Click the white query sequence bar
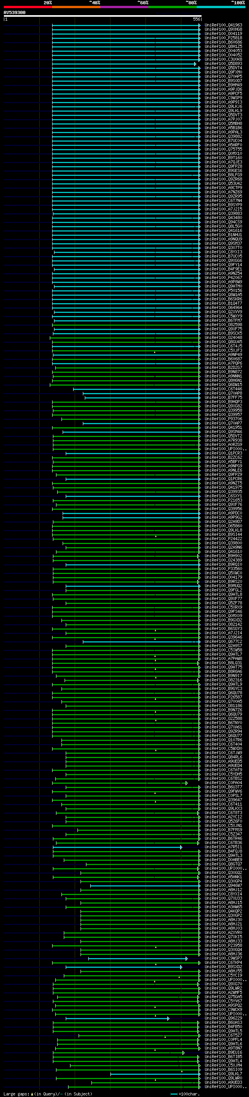 pyautogui.click(x=103, y=16)
